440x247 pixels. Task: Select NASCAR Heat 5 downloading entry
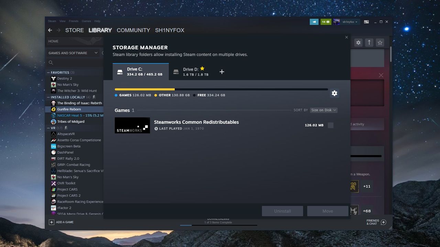(75, 115)
